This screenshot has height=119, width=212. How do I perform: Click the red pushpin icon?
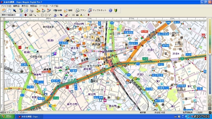pyautogui.click(x=88, y=15)
